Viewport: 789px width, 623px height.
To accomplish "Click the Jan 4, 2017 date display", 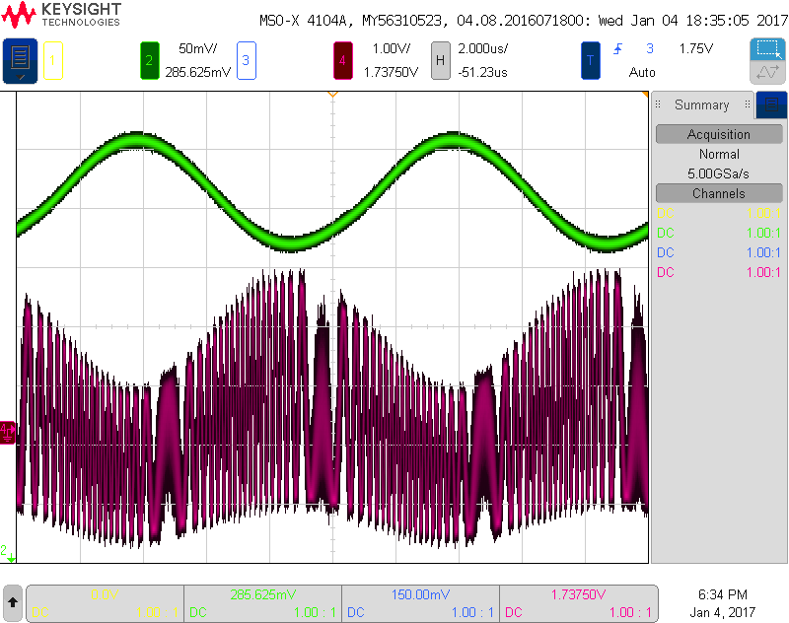I will click(723, 612).
